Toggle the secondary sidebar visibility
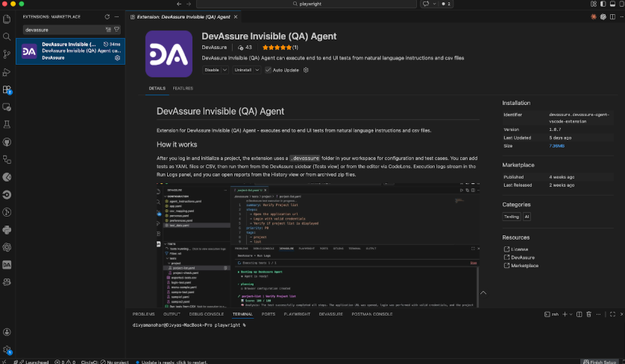Viewport: 625px width, 364px height. 622,4
